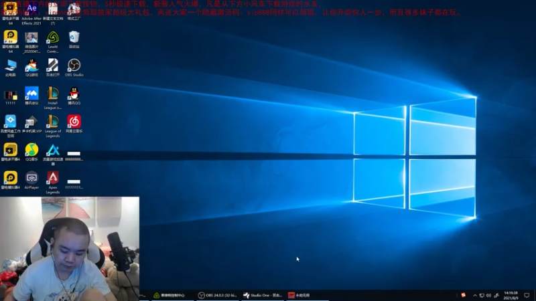
Task: Select the webcam overlay in the corner
Action: click(70, 249)
